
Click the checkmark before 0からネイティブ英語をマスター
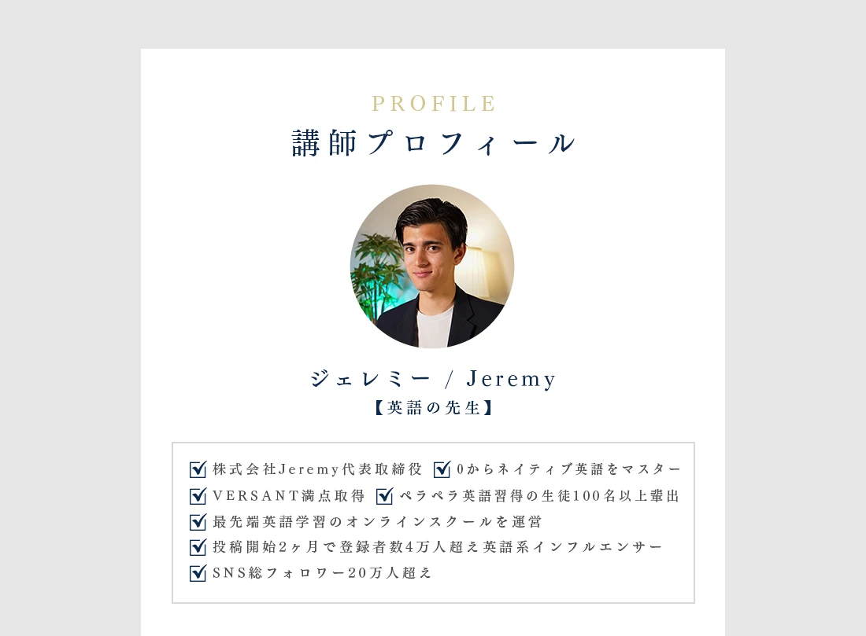(x=442, y=469)
